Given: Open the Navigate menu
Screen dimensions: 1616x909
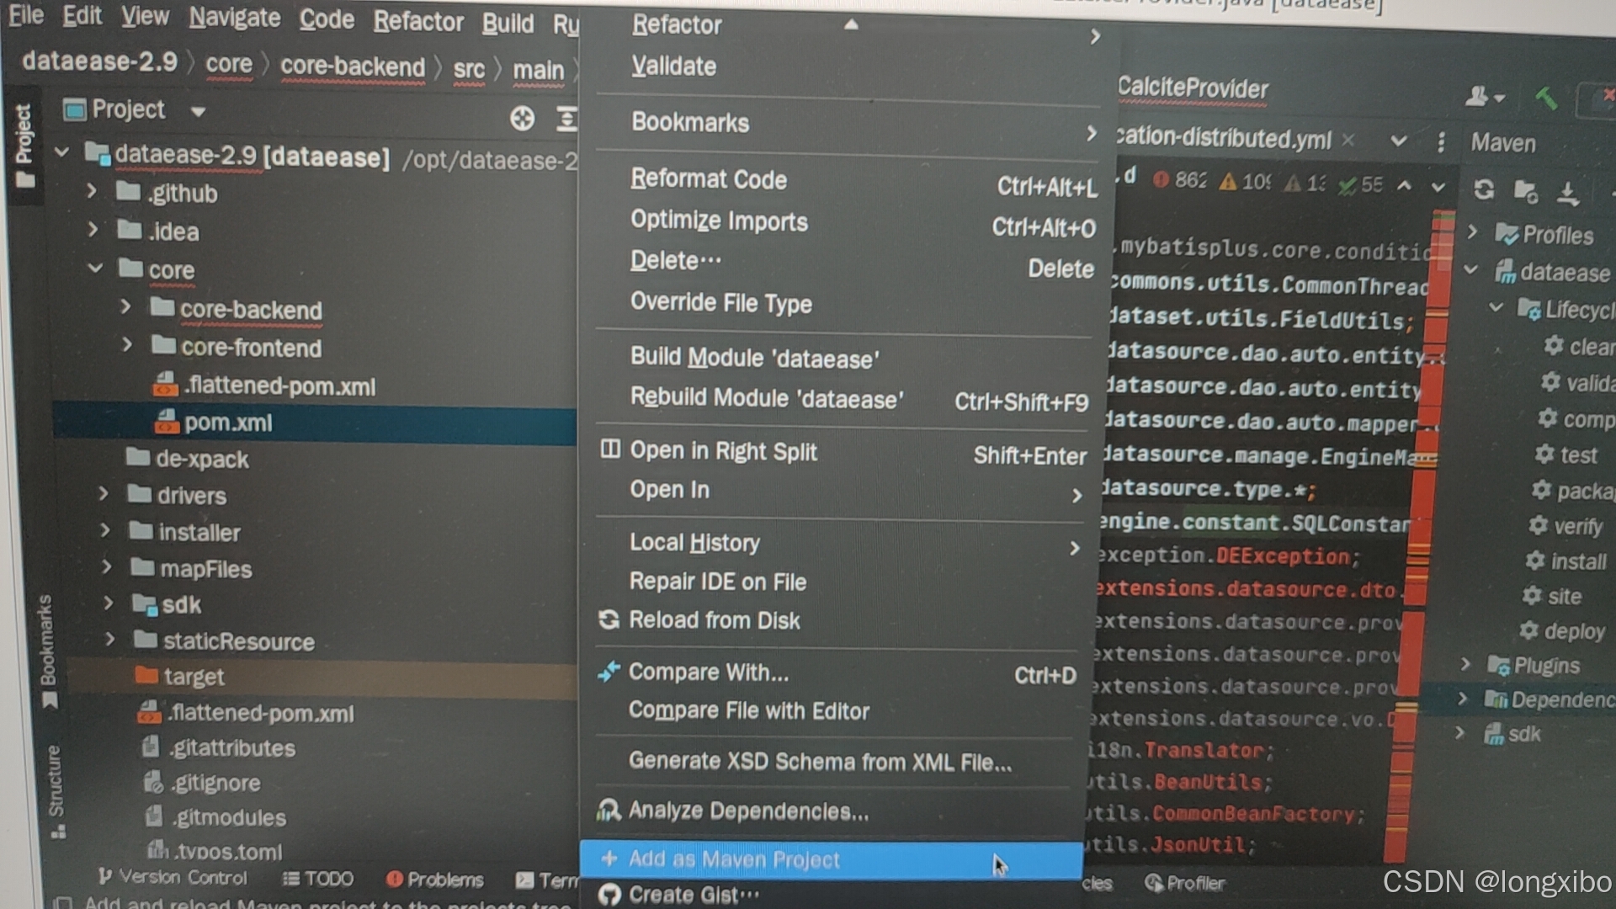Looking at the screenshot, I should (x=234, y=18).
